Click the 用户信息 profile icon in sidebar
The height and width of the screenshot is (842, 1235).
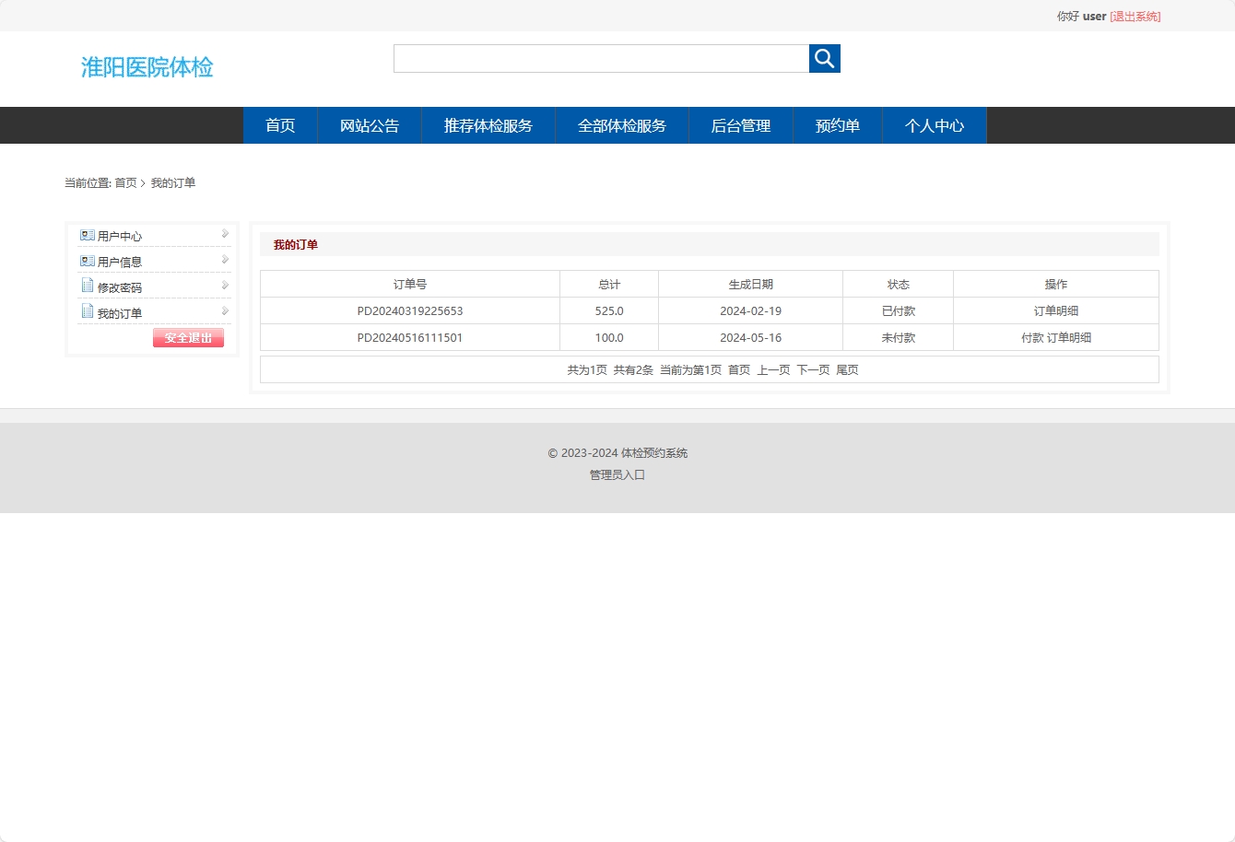[88, 261]
